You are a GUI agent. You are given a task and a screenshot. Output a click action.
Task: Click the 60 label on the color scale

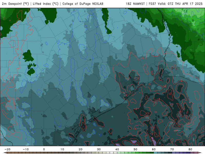pyautogui.click(x=154, y=149)
